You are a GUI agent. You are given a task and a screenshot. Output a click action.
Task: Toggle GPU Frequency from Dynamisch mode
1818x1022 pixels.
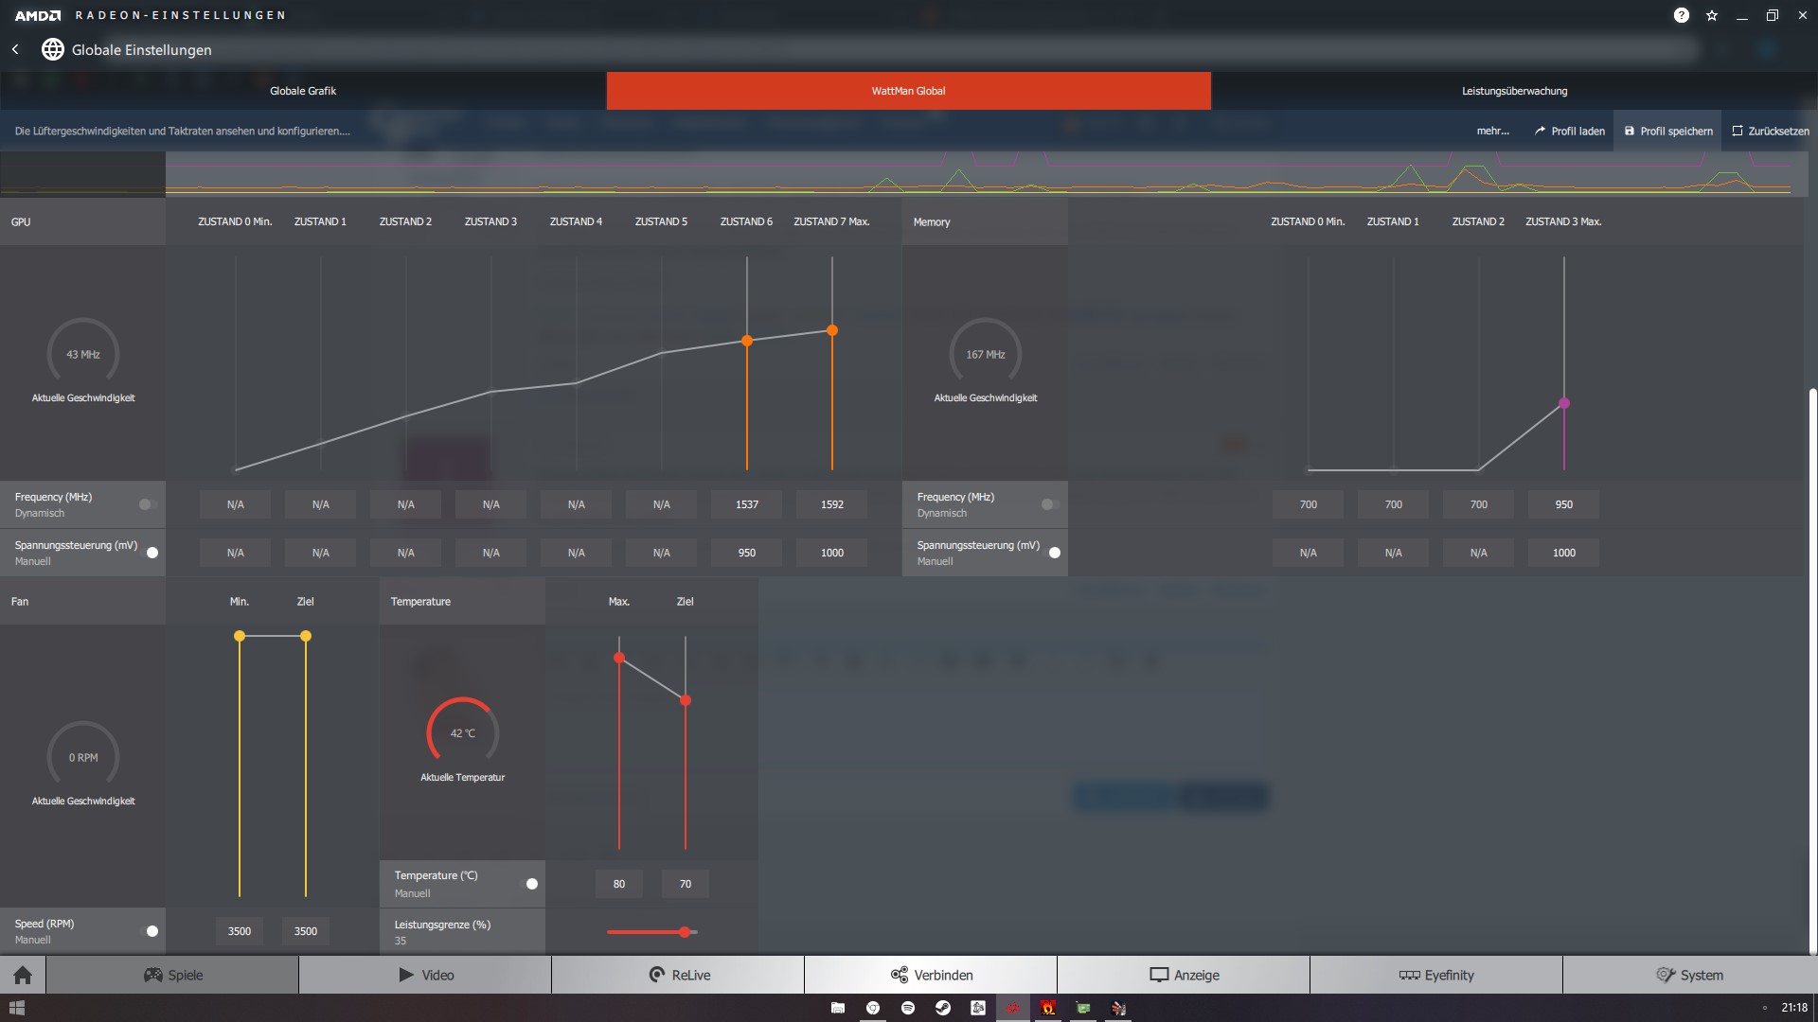pos(145,504)
